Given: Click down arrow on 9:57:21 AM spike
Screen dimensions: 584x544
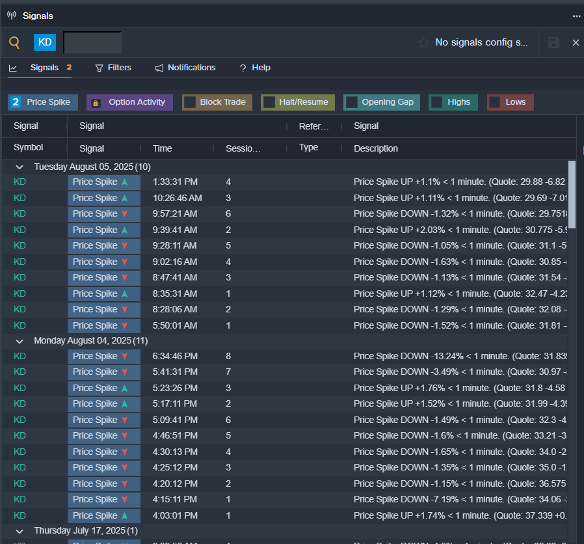Looking at the screenshot, I should click(125, 214).
